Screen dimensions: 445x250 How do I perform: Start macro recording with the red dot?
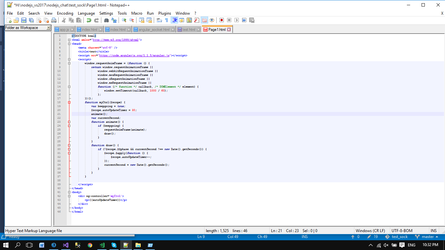point(222,20)
